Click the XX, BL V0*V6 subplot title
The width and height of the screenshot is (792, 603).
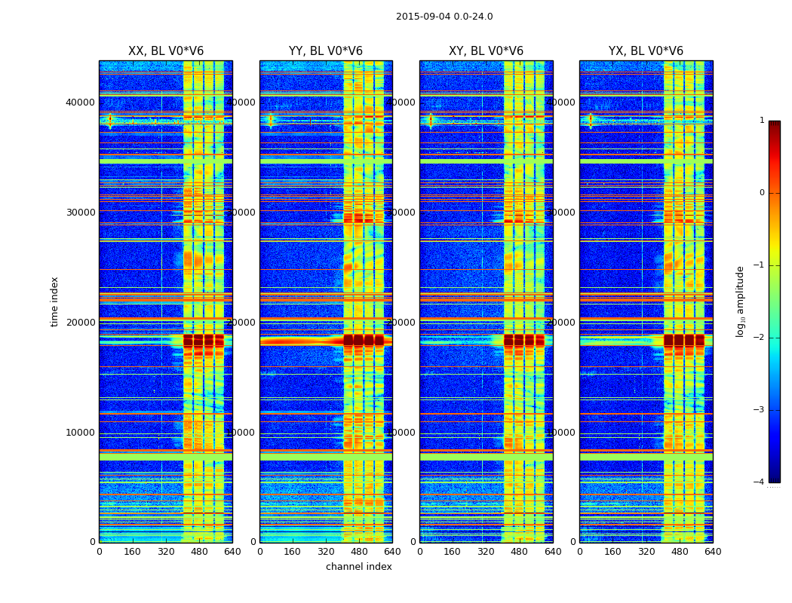coord(166,51)
